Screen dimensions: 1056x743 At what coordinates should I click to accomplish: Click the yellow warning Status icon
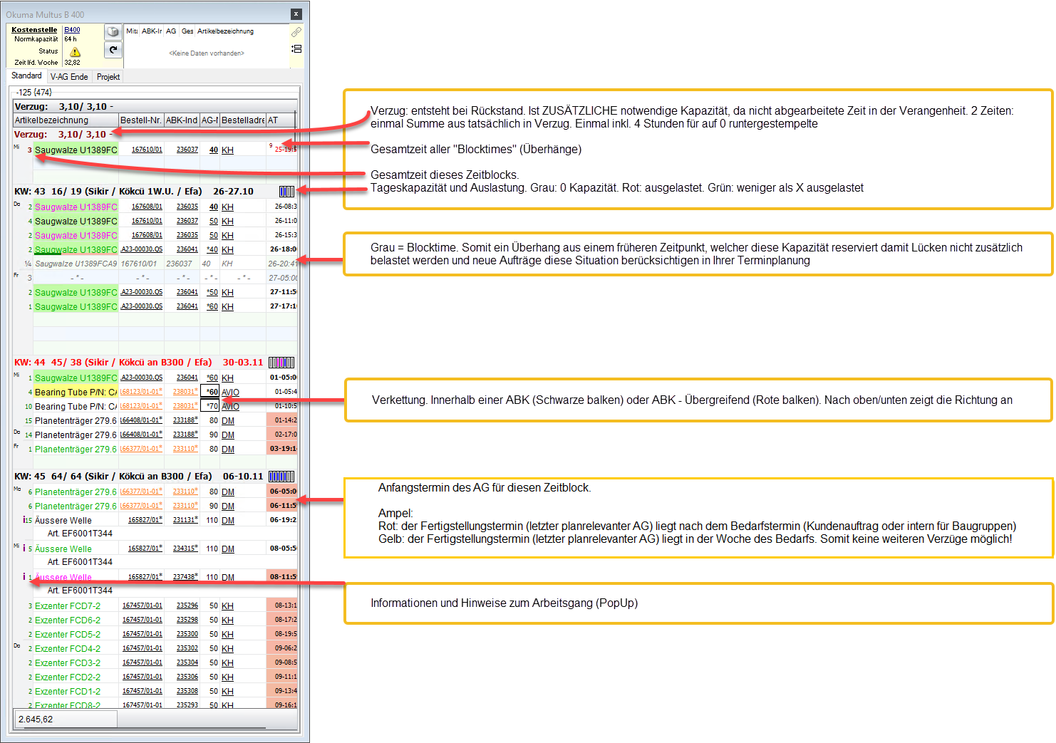(x=75, y=52)
